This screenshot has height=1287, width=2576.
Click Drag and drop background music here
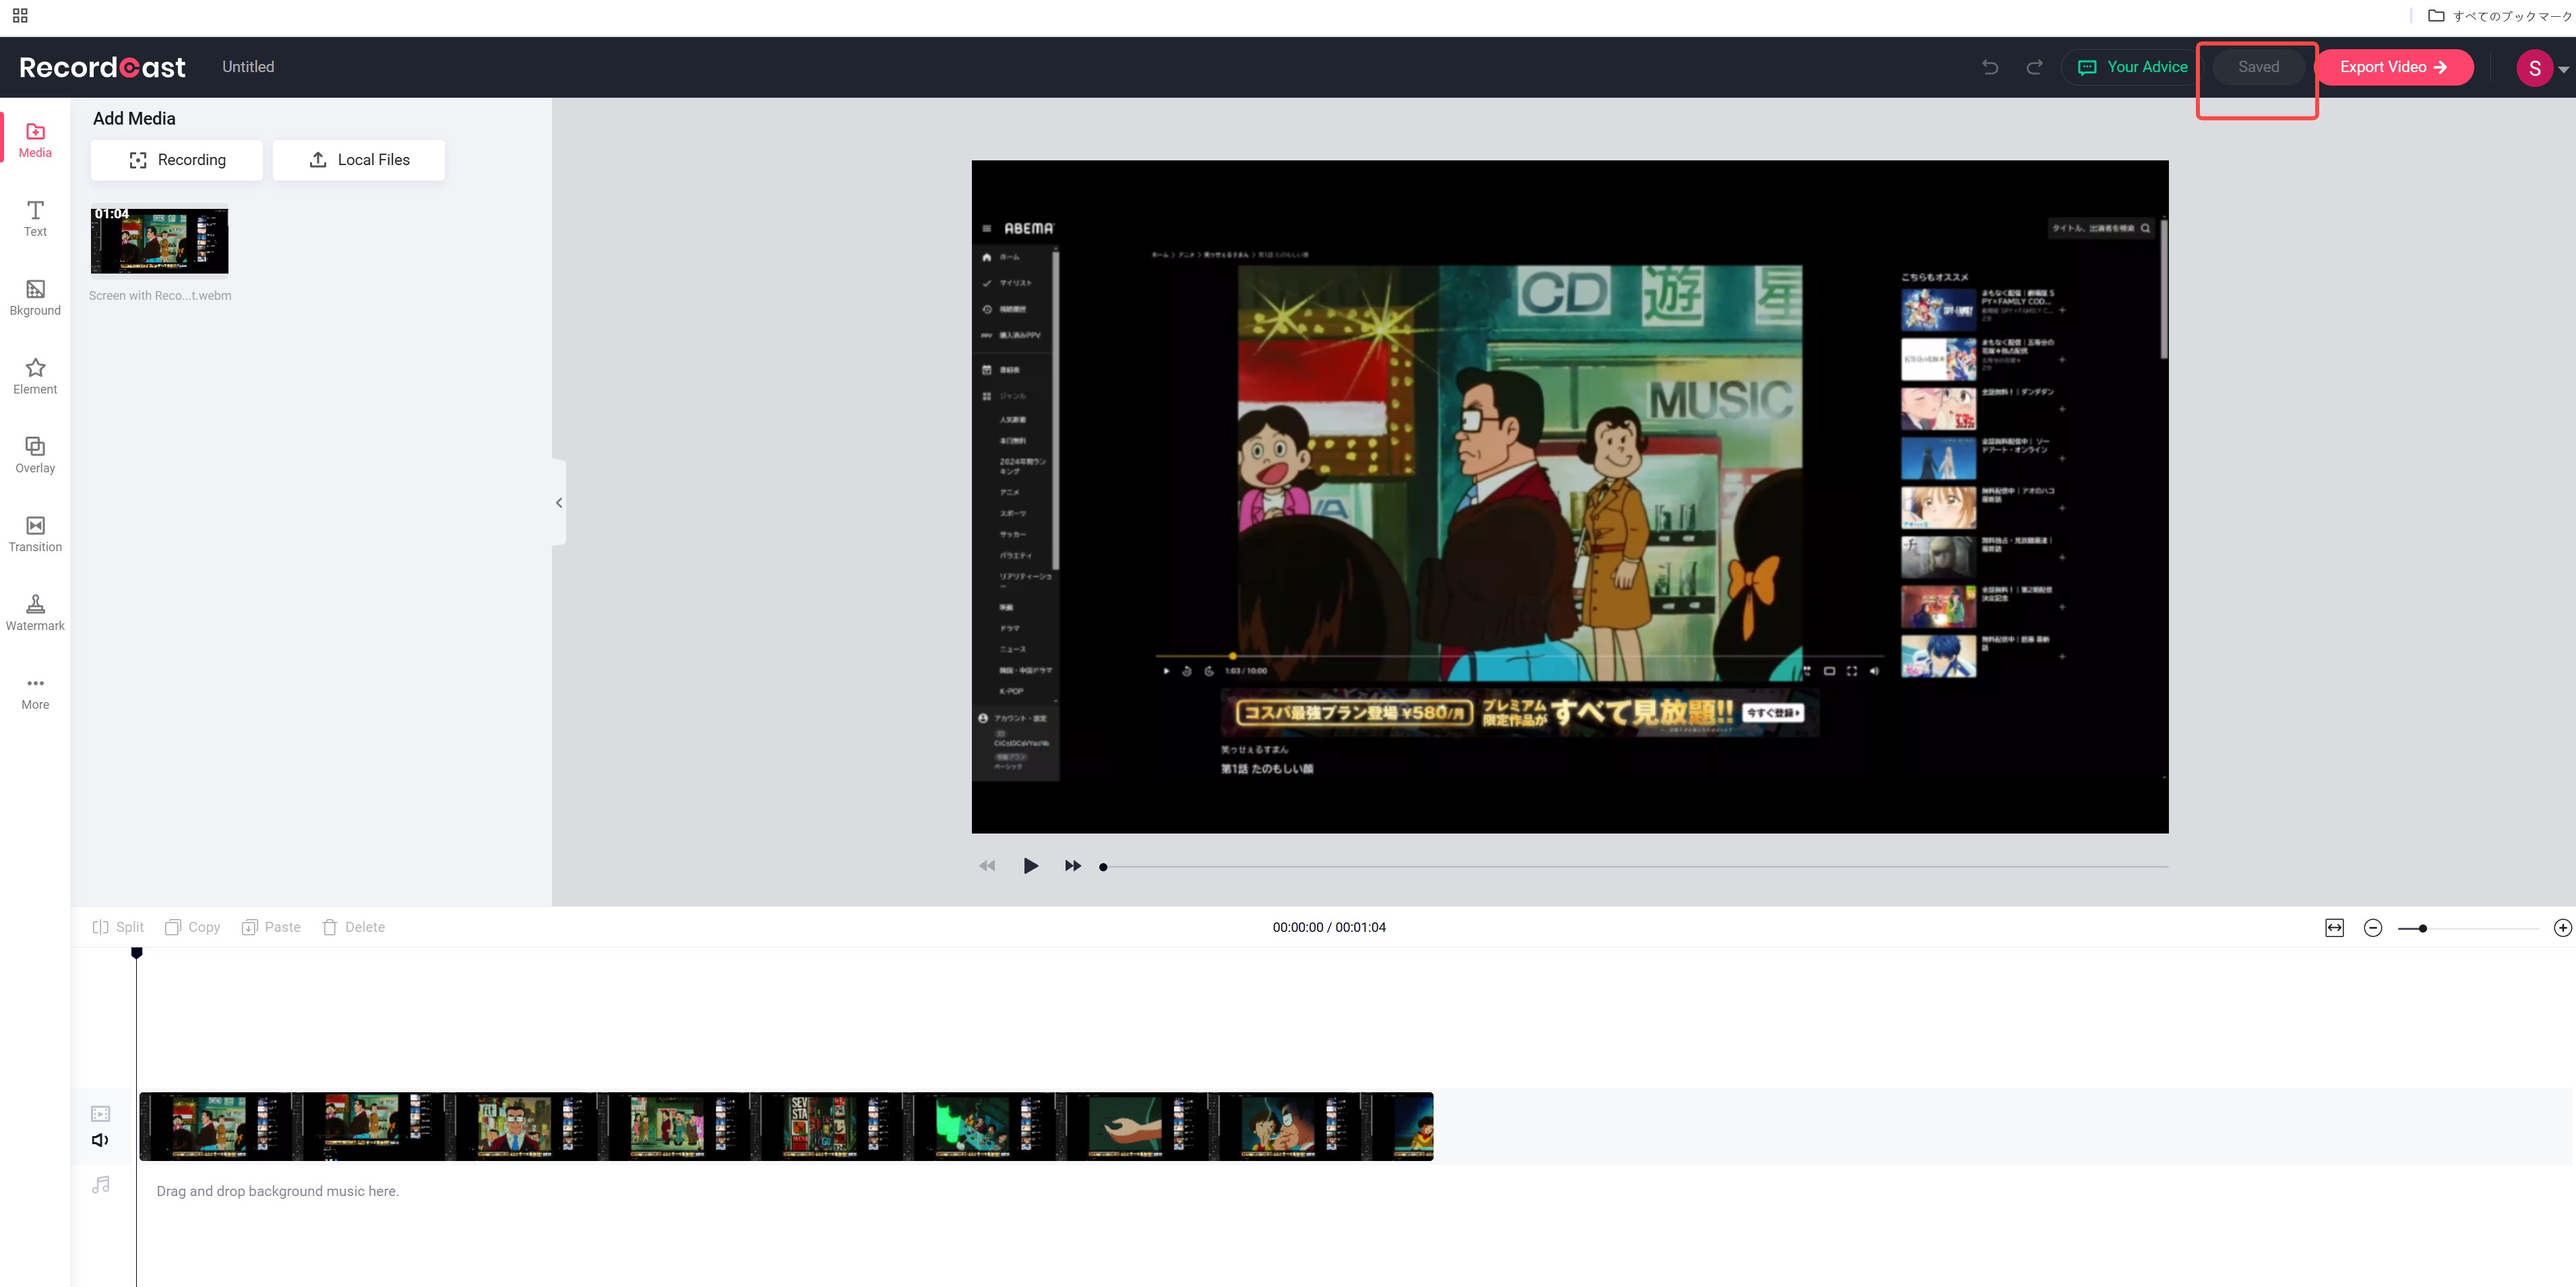click(278, 1191)
